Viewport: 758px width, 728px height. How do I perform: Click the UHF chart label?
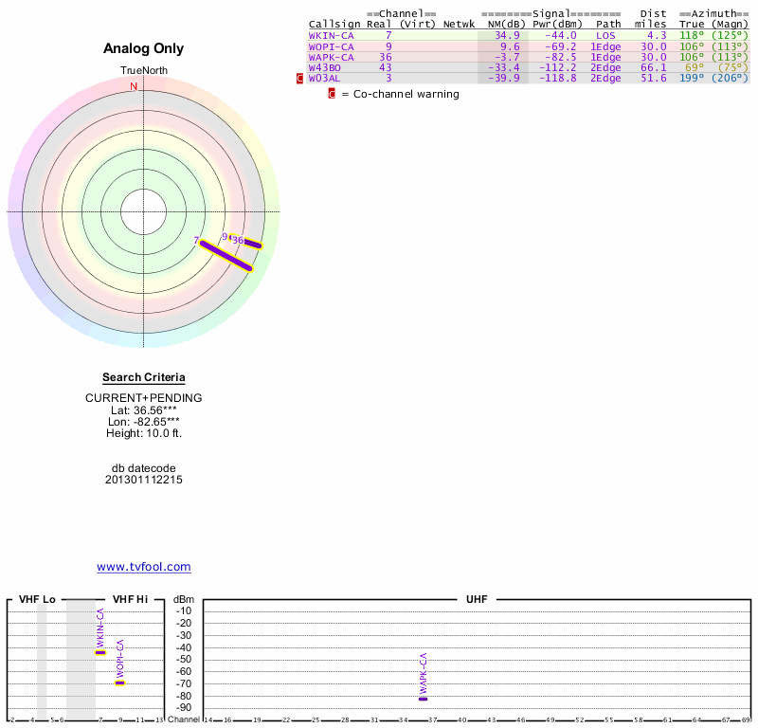coord(477,599)
